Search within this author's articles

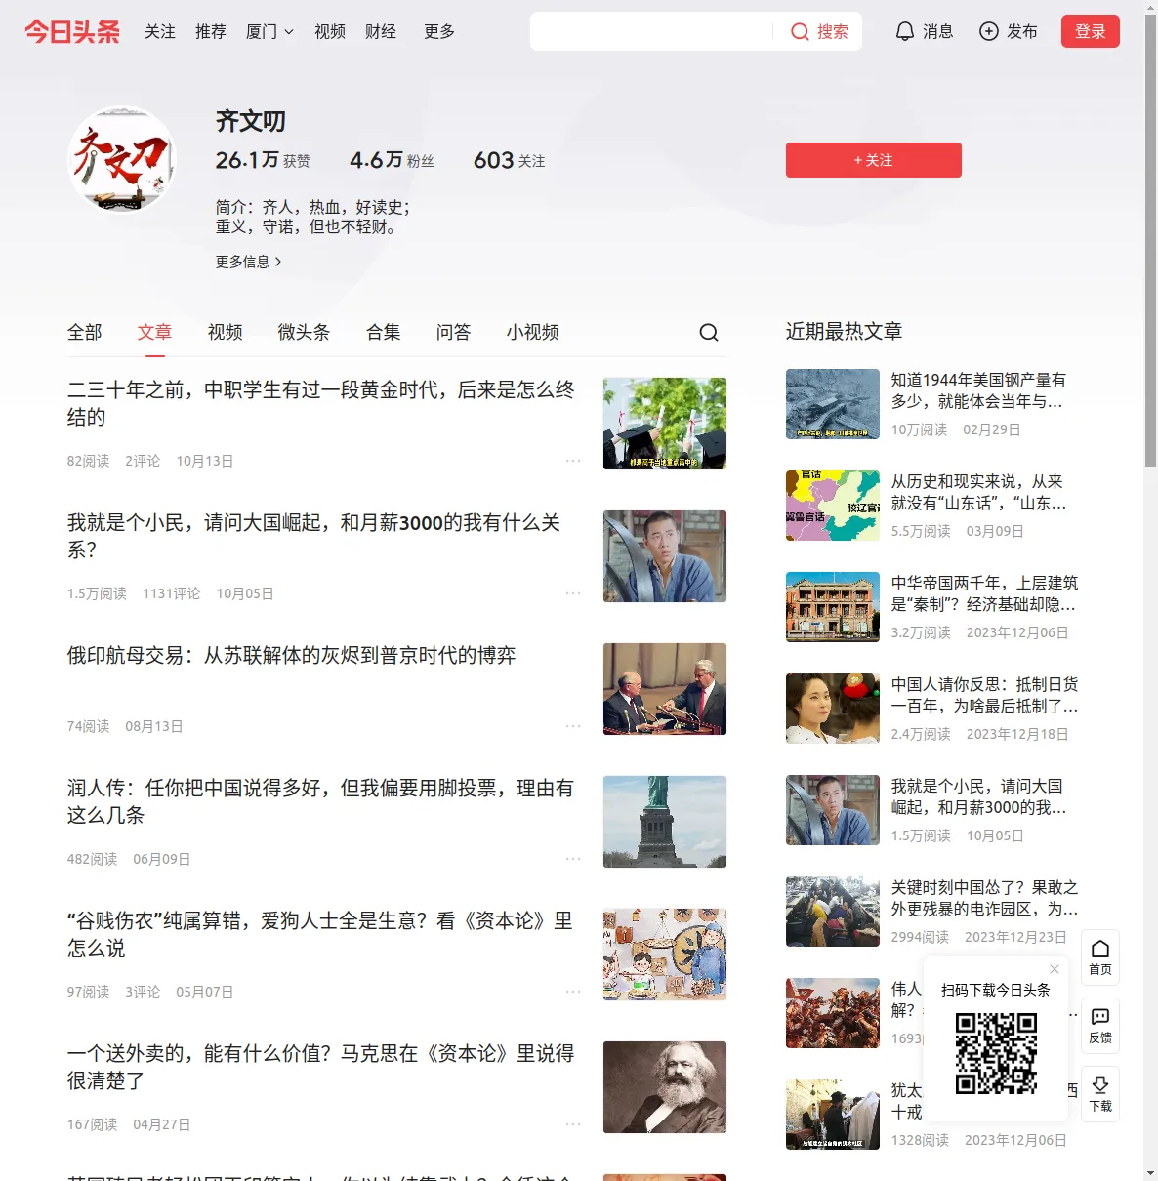[x=709, y=333]
